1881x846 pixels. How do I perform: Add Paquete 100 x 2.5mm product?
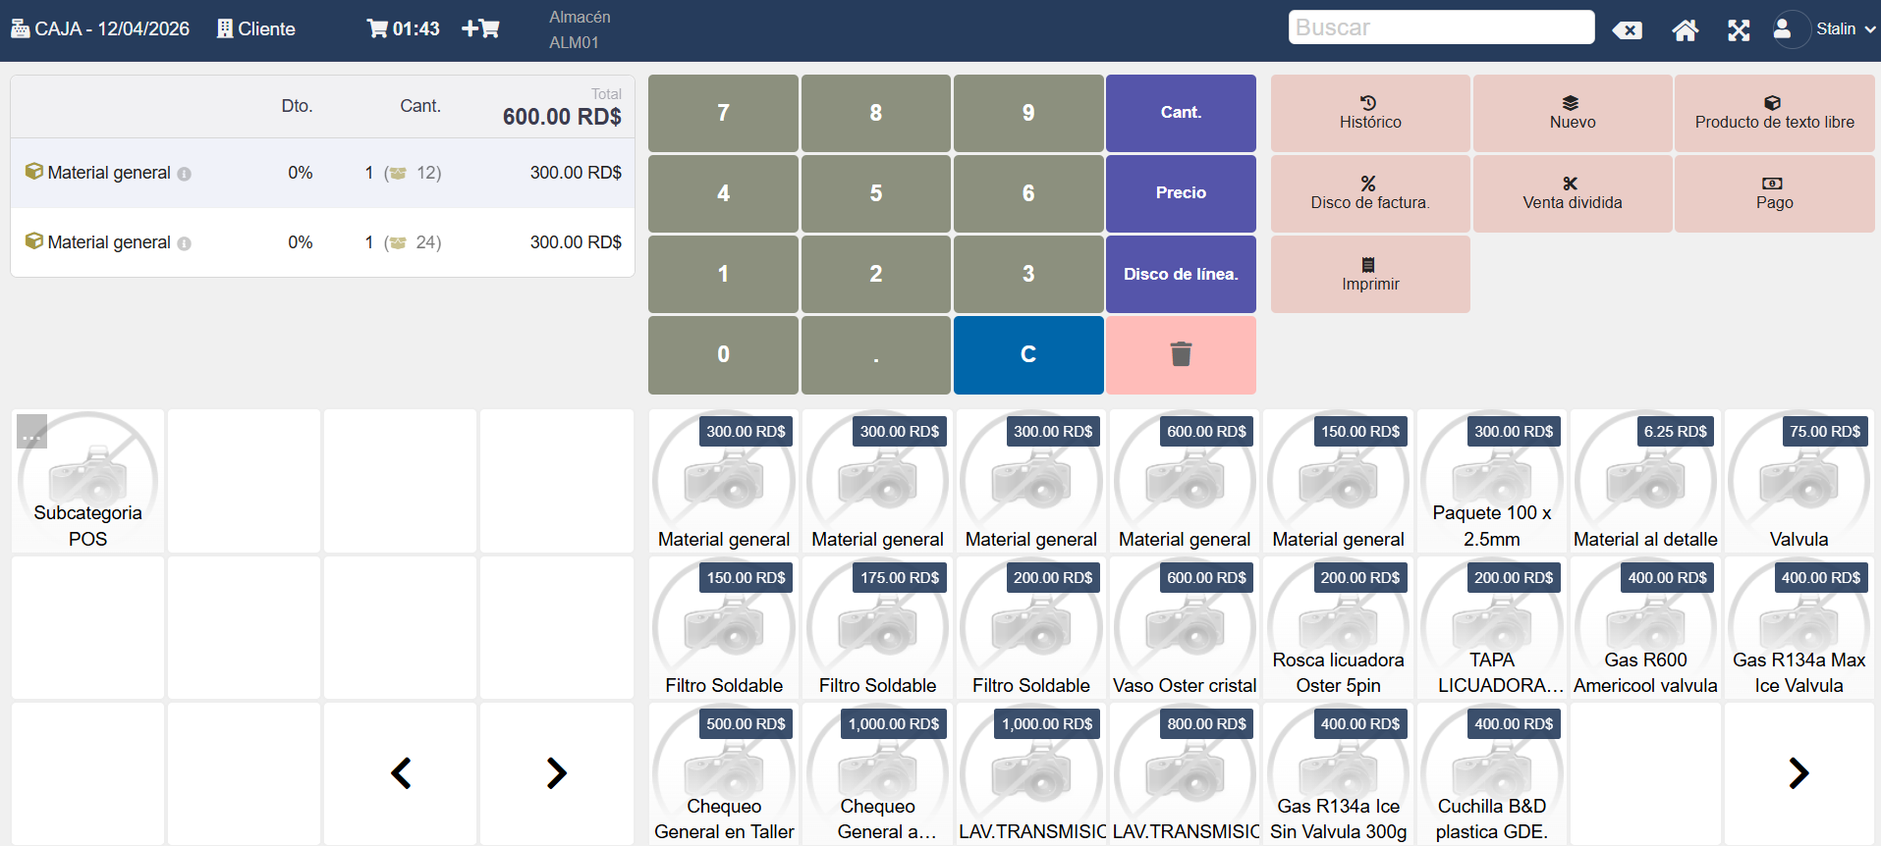[x=1491, y=481]
